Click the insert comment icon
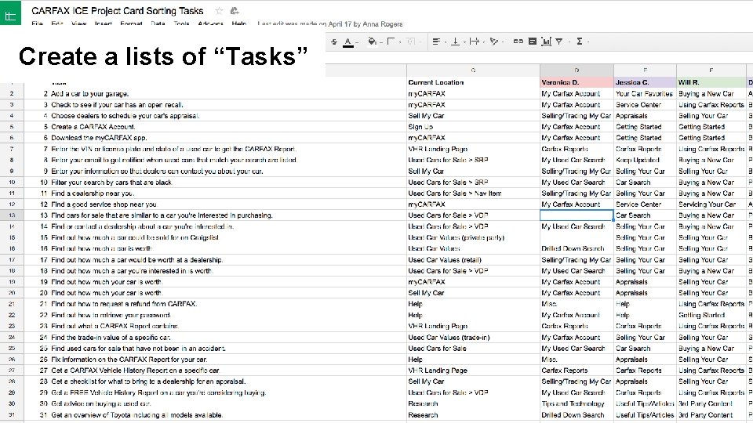753x423 pixels. click(532, 42)
